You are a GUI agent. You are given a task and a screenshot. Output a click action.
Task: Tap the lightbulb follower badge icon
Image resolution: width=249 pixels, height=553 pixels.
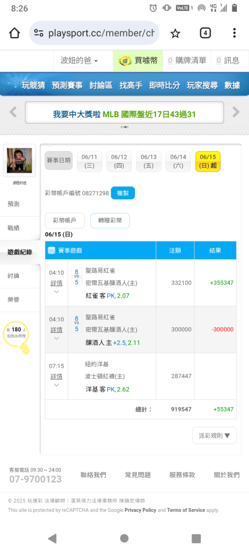coord(16,337)
